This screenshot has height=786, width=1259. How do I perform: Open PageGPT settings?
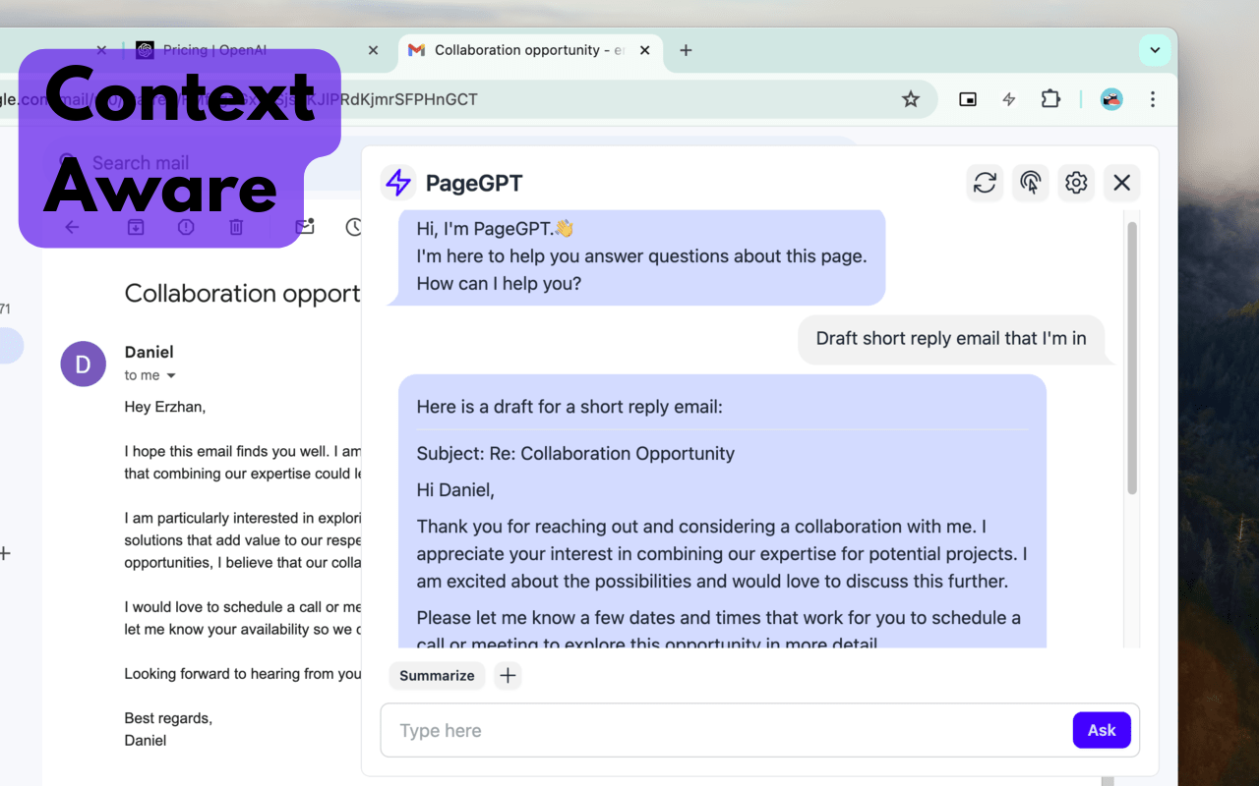coord(1075,183)
